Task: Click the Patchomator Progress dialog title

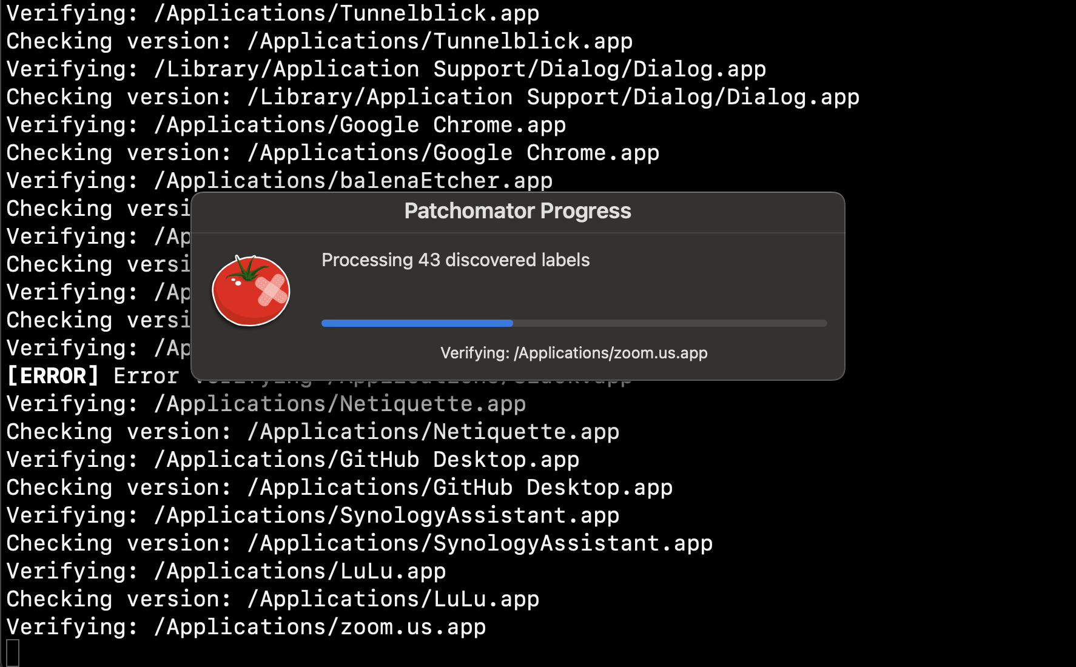Action: (517, 211)
